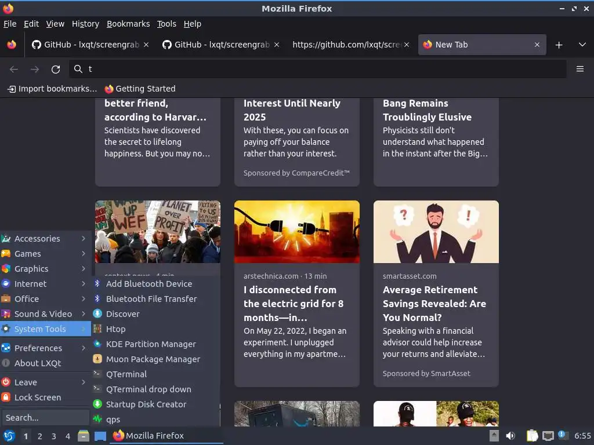Click Import bookmarks... in bookmarks toolbar
The image size is (594, 445).
coord(52,89)
